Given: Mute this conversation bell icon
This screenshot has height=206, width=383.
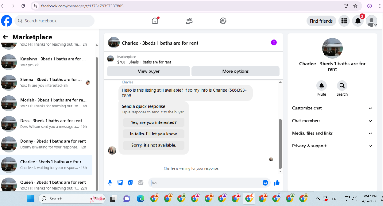Looking at the screenshot, I should [322, 85].
